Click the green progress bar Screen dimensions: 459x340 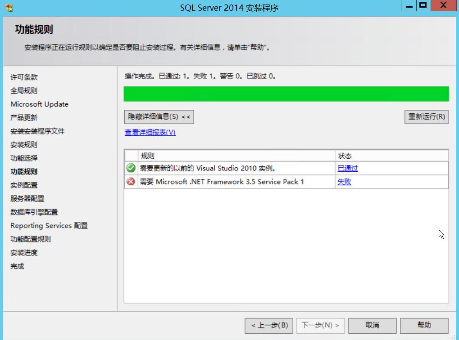[286, 94]
